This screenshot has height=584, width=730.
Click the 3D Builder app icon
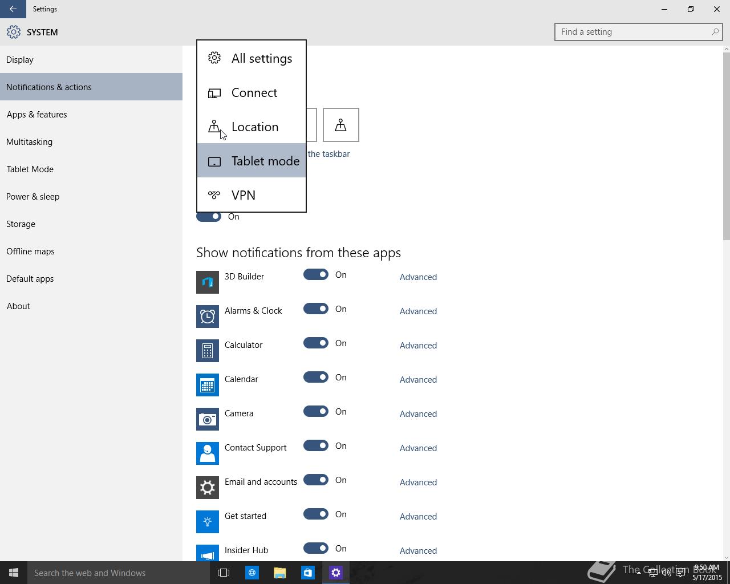(208, 282)
